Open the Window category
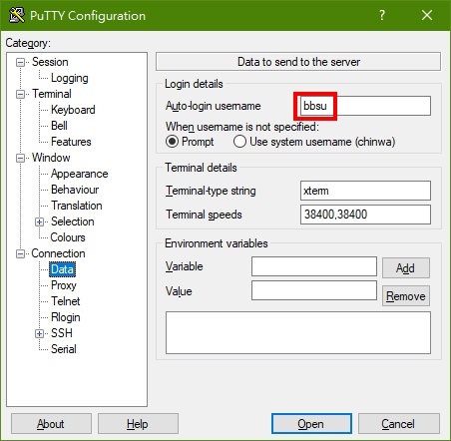Screen dimensions: 451x441 51,158
